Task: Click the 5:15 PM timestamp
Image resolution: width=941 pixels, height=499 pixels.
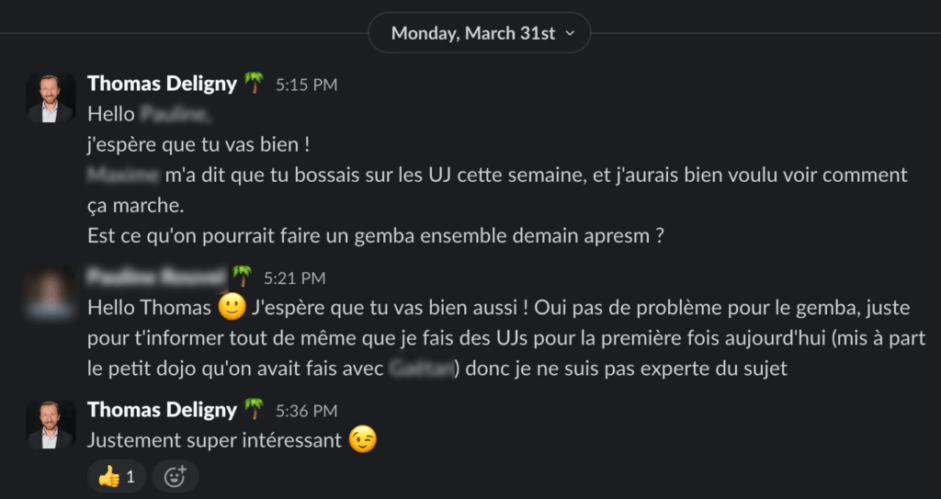Action: pos(306,85)
